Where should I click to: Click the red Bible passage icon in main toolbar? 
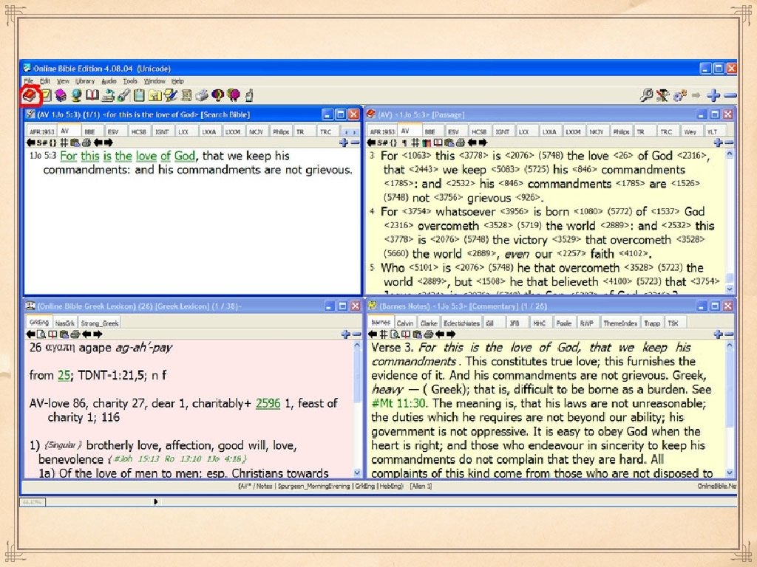click(x=29, y=95)
